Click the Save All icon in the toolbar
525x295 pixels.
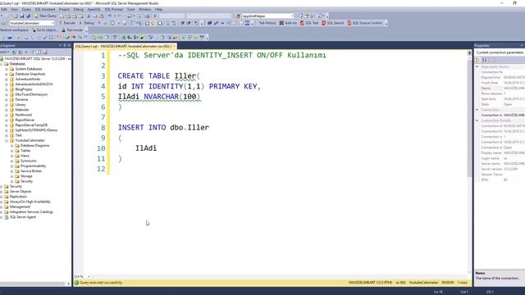28,16
